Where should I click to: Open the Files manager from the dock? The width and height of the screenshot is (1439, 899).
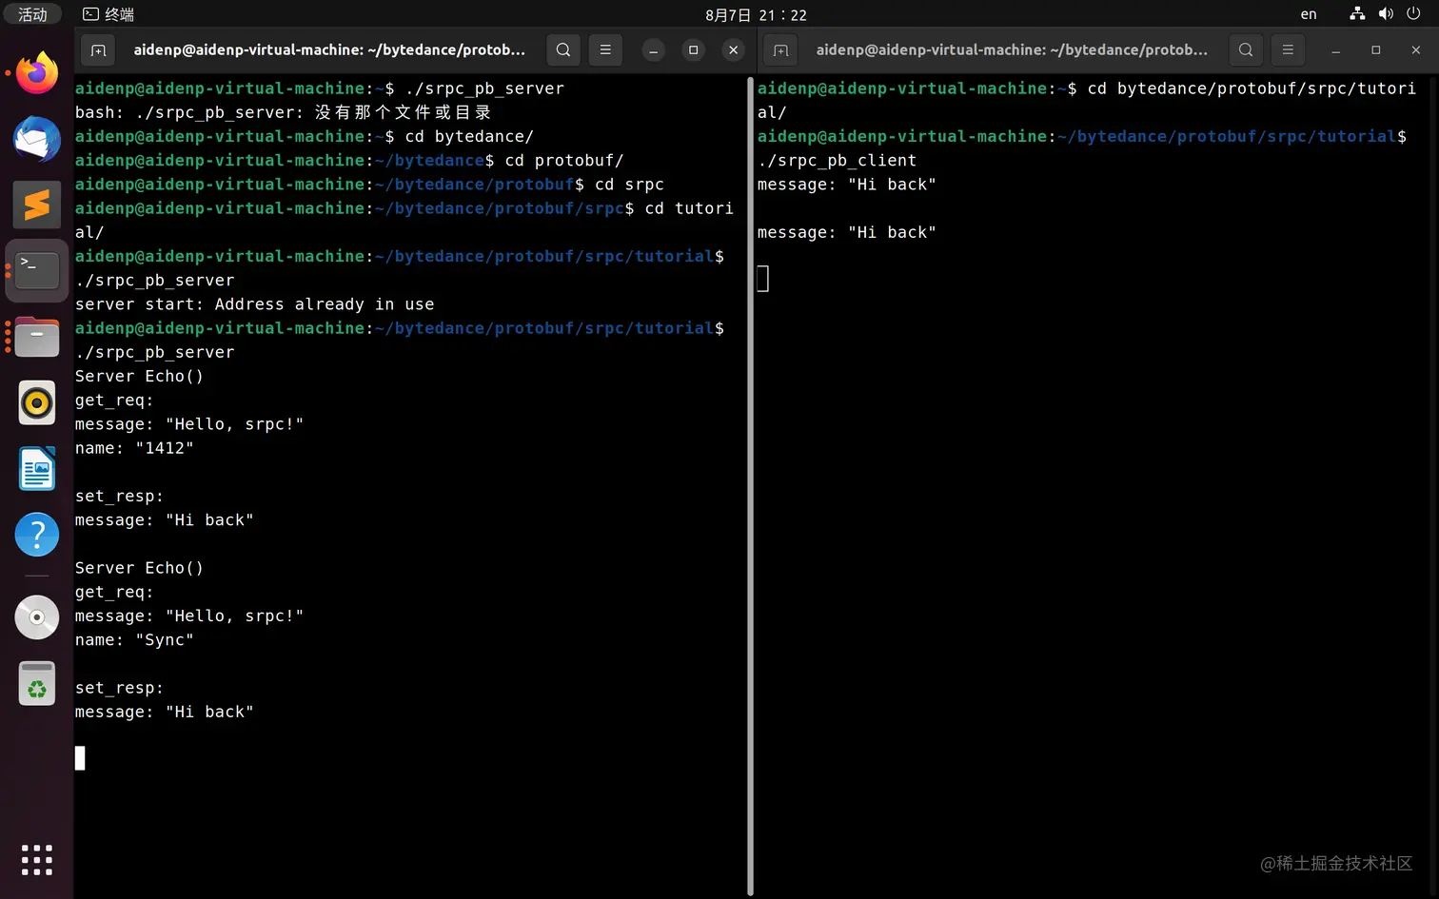37,337
